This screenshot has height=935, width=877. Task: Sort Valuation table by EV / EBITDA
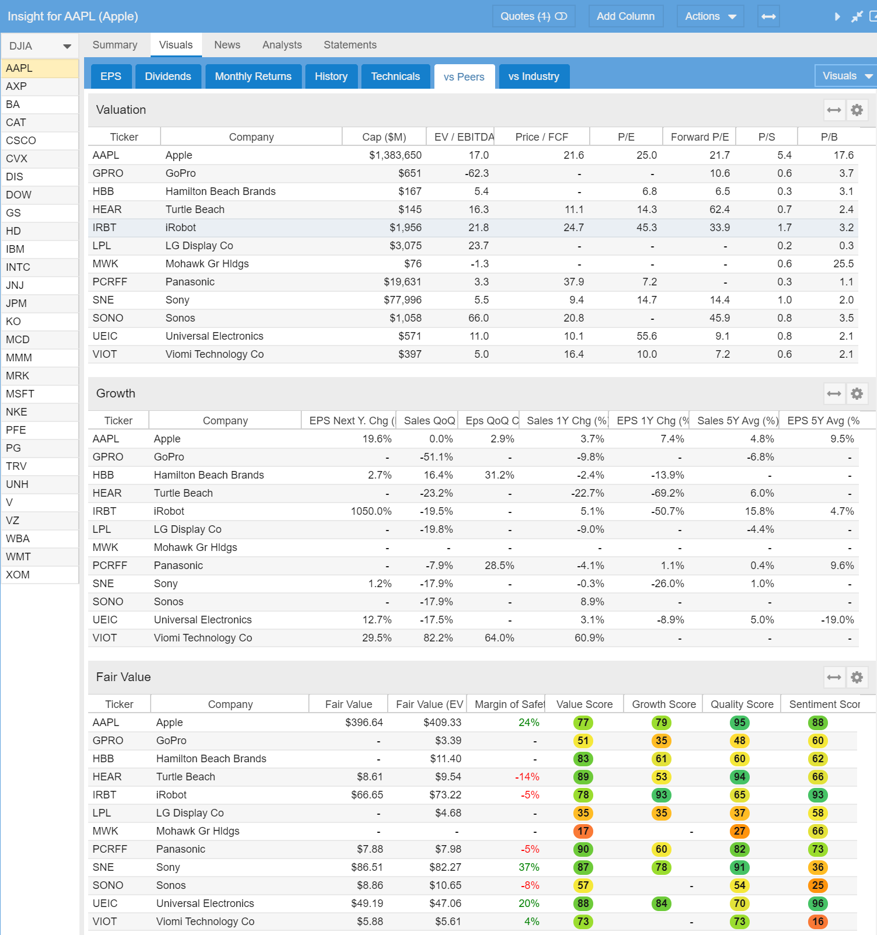pos(461,137)
